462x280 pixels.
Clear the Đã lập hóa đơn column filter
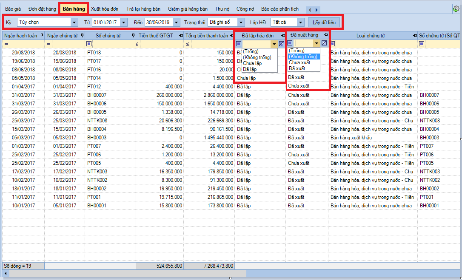coord(281,44)
